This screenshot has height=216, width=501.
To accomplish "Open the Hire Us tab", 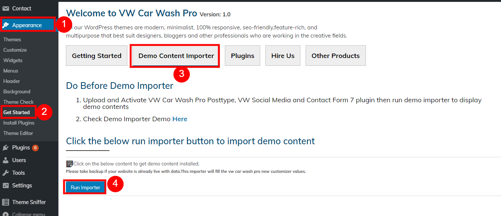I will click(283, 56).
